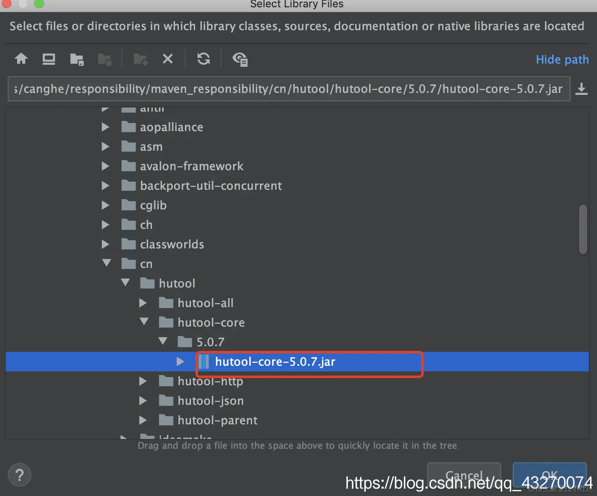Image resolution: width=597 pixels, height=496 pixels.
Task: Click the file tree vertical scrollbar thumb
Action: click(x=583, y=229)
